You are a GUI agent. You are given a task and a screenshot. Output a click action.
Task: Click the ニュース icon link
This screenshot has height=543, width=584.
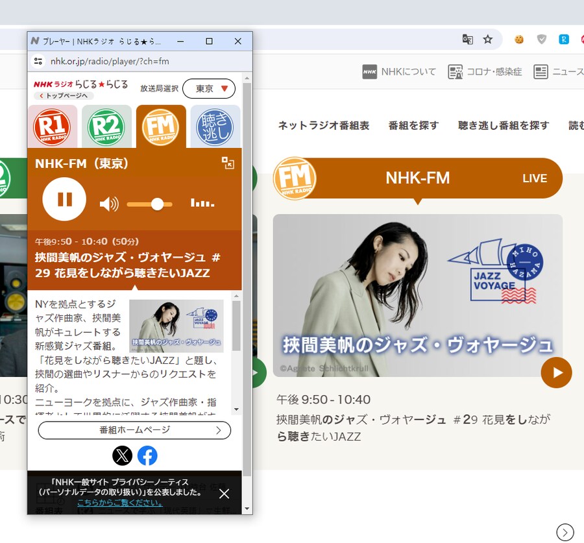point(559,71)
